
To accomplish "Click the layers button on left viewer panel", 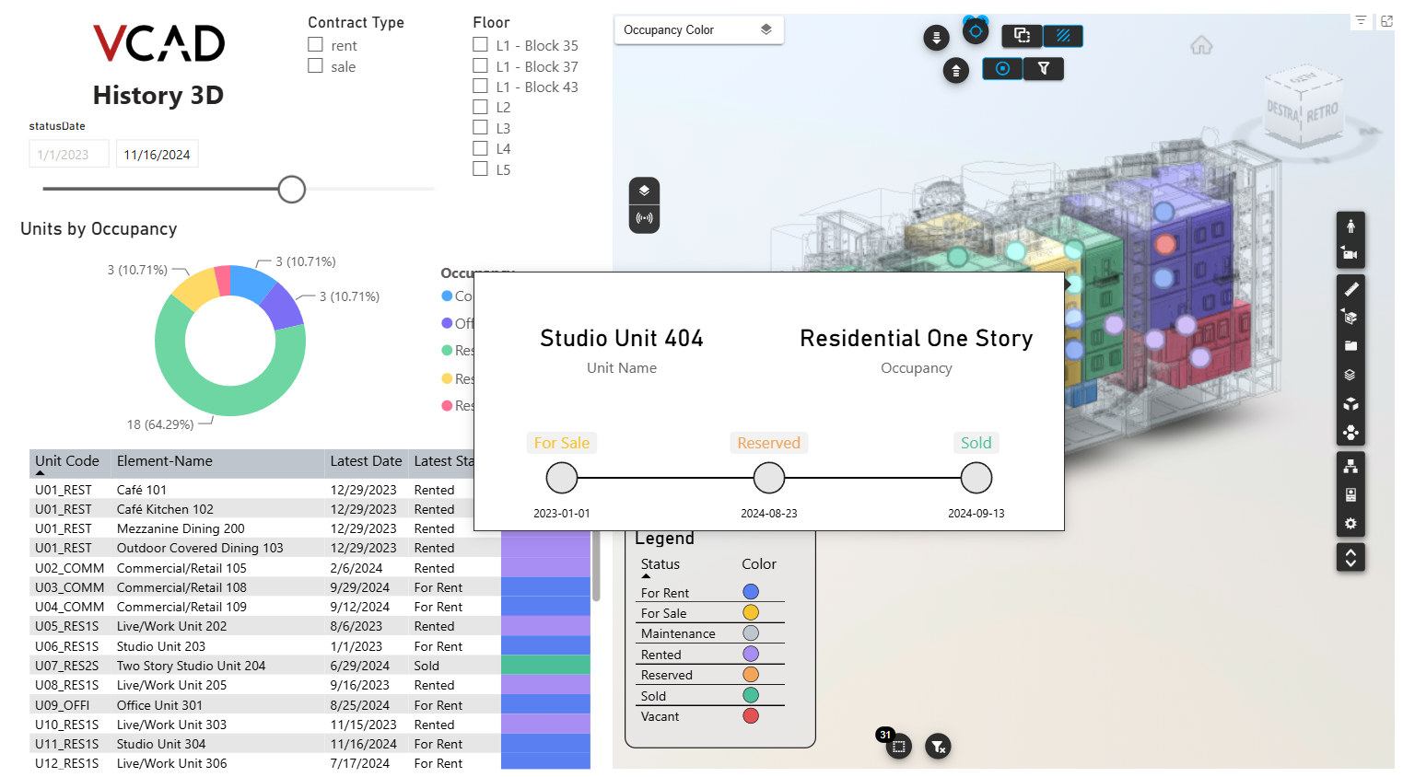I will [644, 191].
